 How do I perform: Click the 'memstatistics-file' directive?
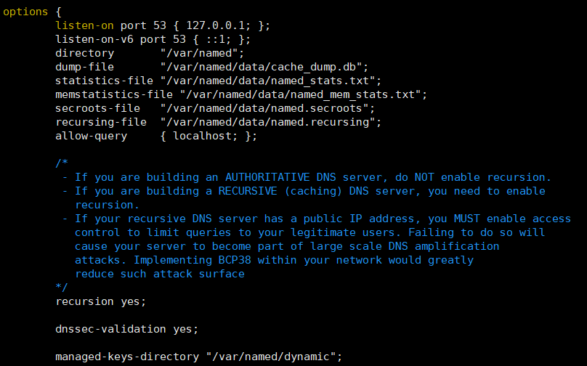pos(114,94)
